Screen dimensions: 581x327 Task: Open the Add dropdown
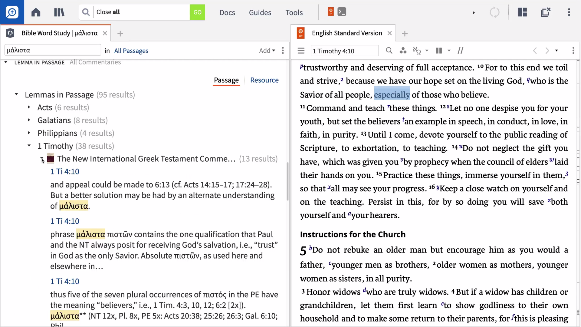[x=267, y=51]
